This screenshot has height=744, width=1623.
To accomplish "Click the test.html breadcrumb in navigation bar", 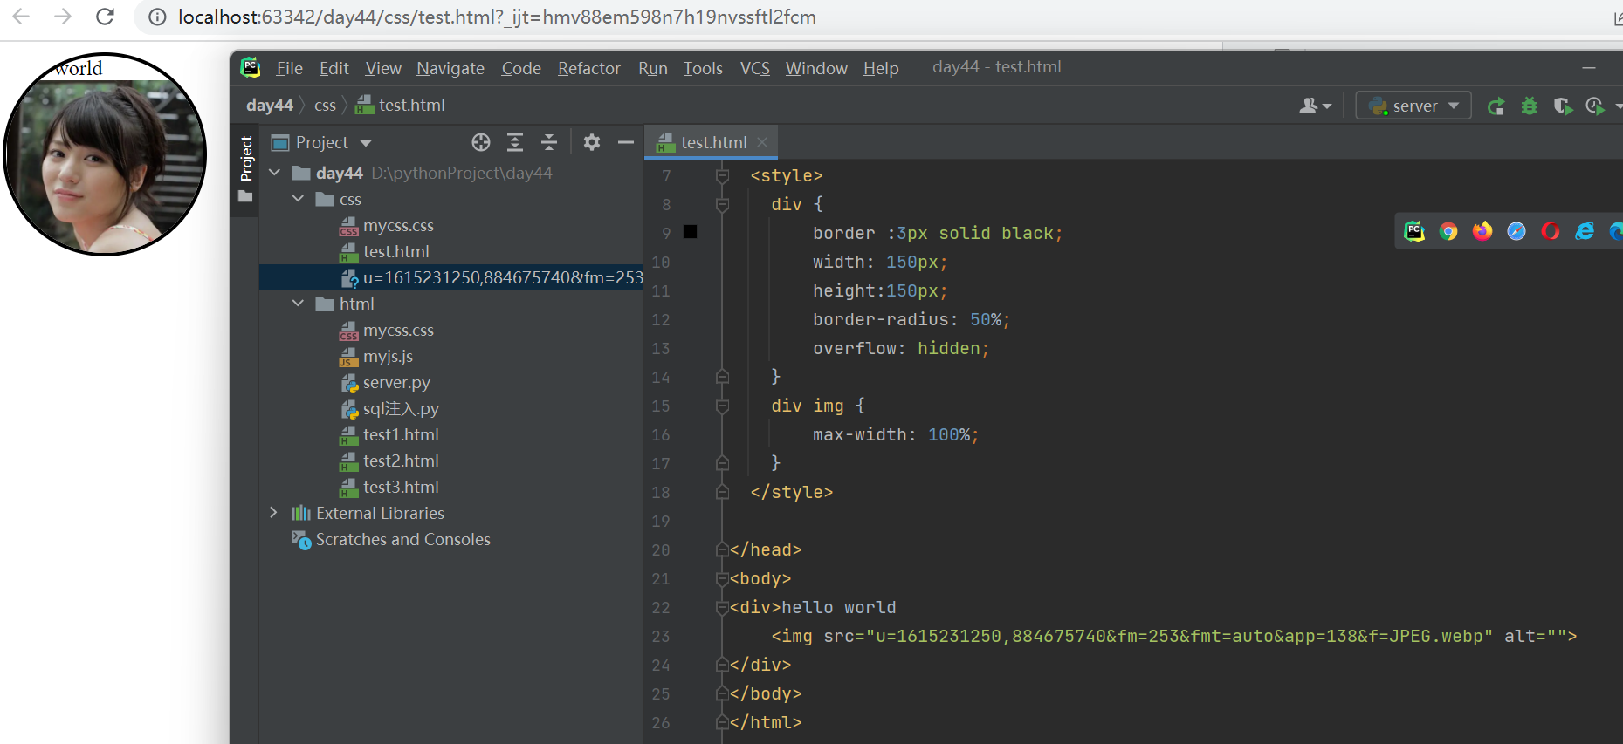I will click(x=400, y=106).
